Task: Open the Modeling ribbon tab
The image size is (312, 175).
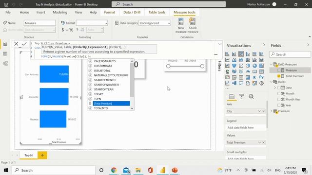Action: (60, 12)
